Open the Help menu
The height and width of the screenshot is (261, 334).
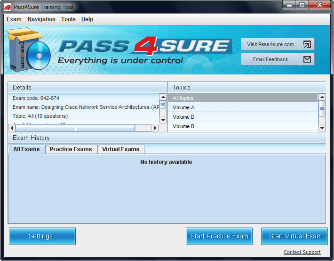tap(87, 19)
